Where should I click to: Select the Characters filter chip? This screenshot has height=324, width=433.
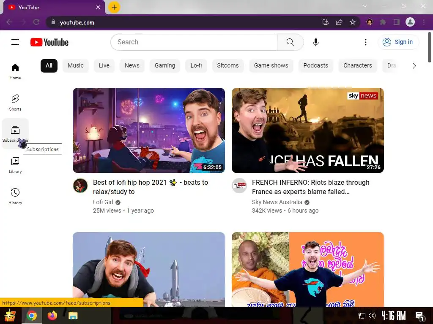pos(358,65)
